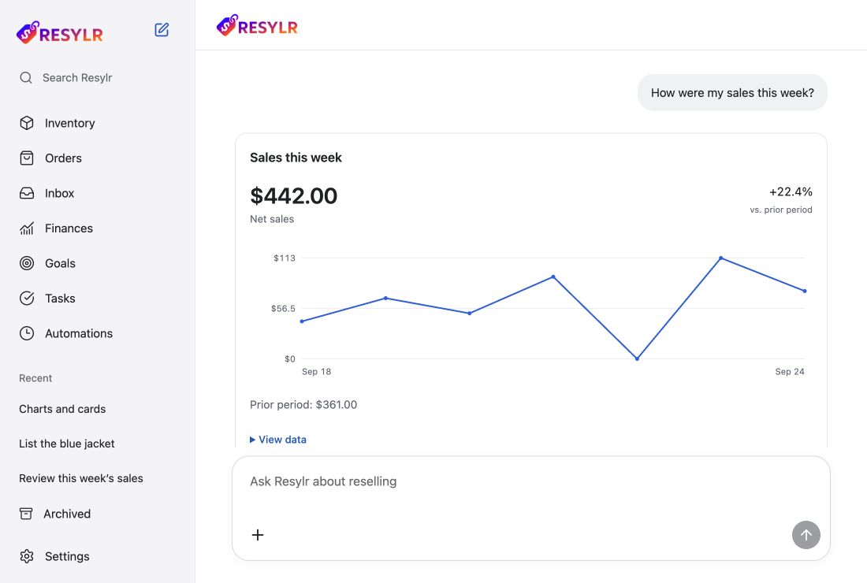Viewport: 867px width, 583px height.
Task: Click the Inbox tray icon
Action: click(x=27, y=193)
